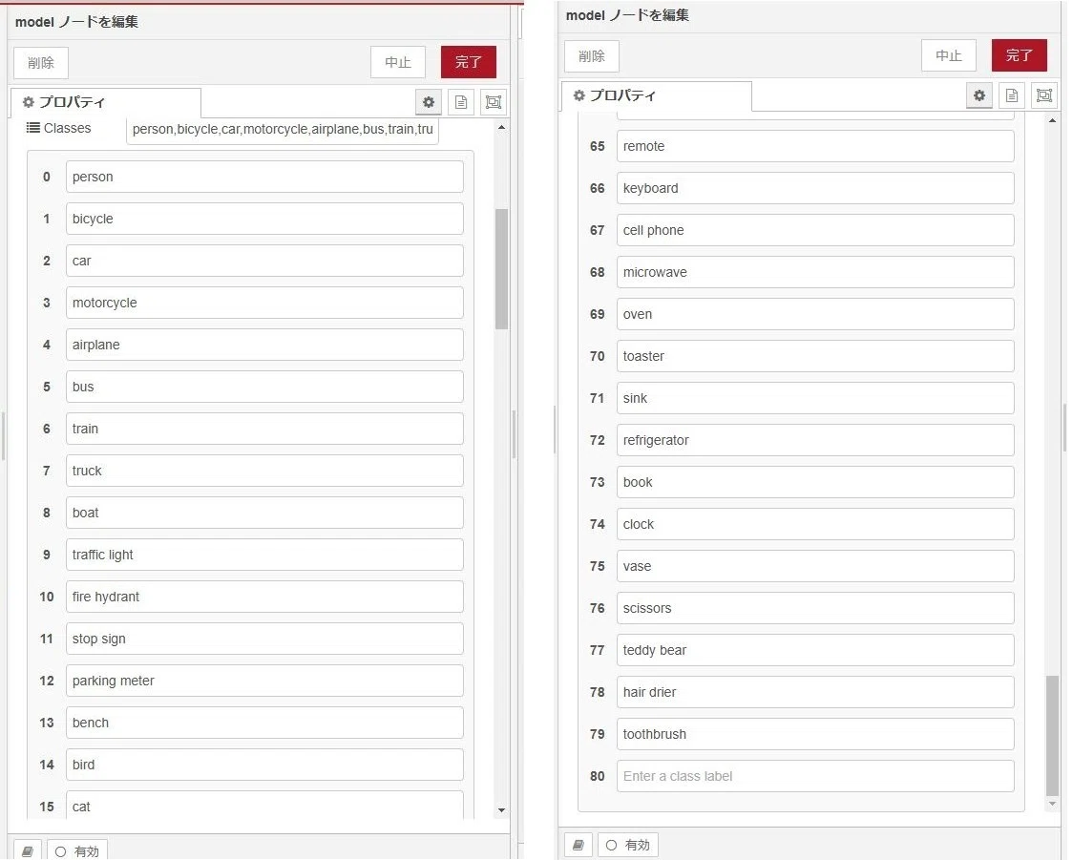Click scroll up arrow in right class list
This screenshot has height=860, width=1073.
tap(1052, 121)
